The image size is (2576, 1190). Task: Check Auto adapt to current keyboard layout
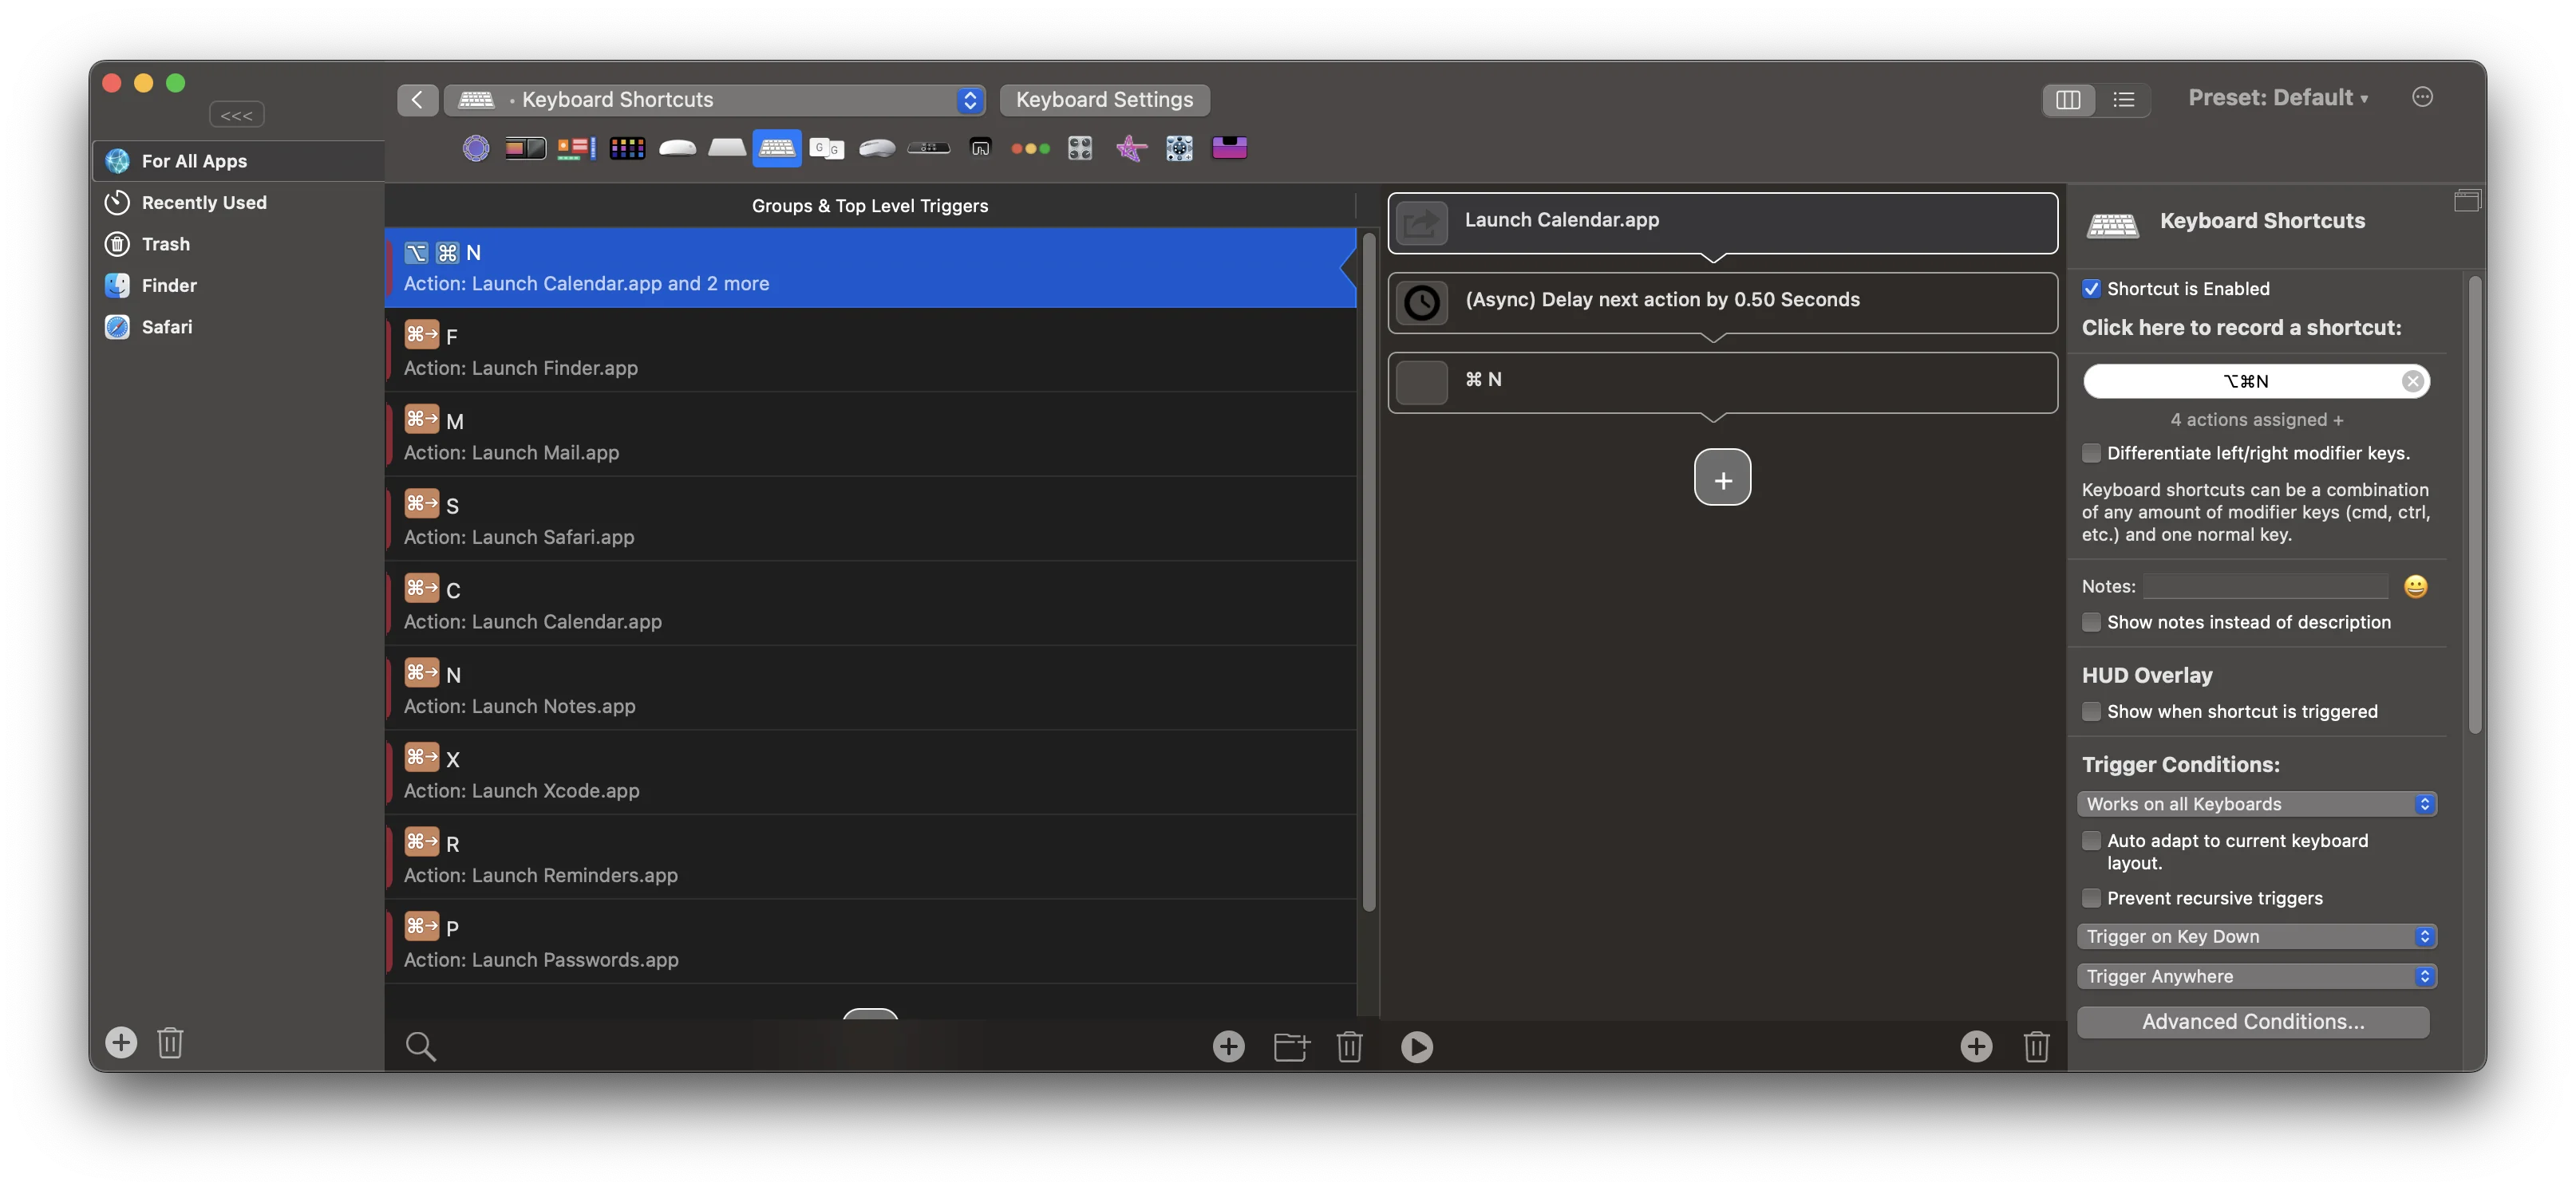pyautogui.click(x=2091, y=841)
